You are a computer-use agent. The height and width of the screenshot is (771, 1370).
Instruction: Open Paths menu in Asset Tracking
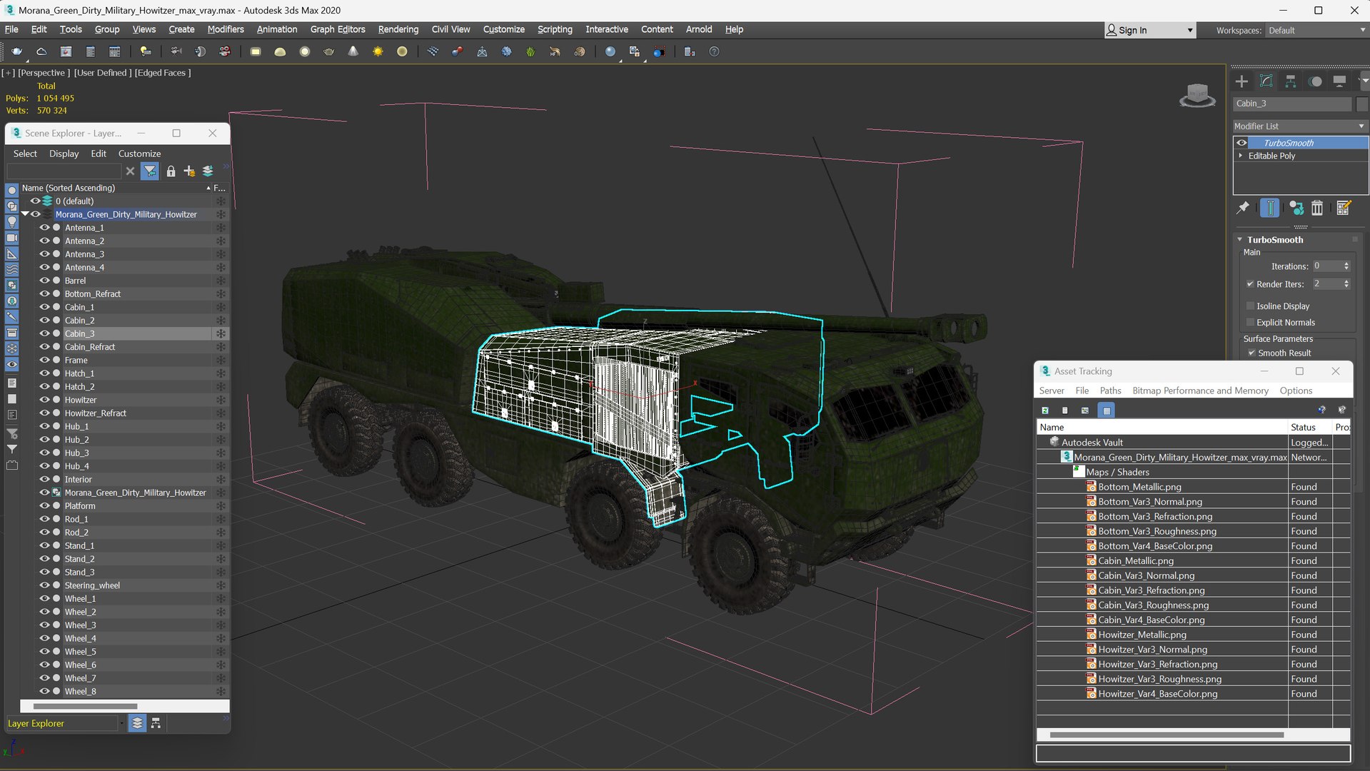pyautogui.click(x=1110, y=390)
